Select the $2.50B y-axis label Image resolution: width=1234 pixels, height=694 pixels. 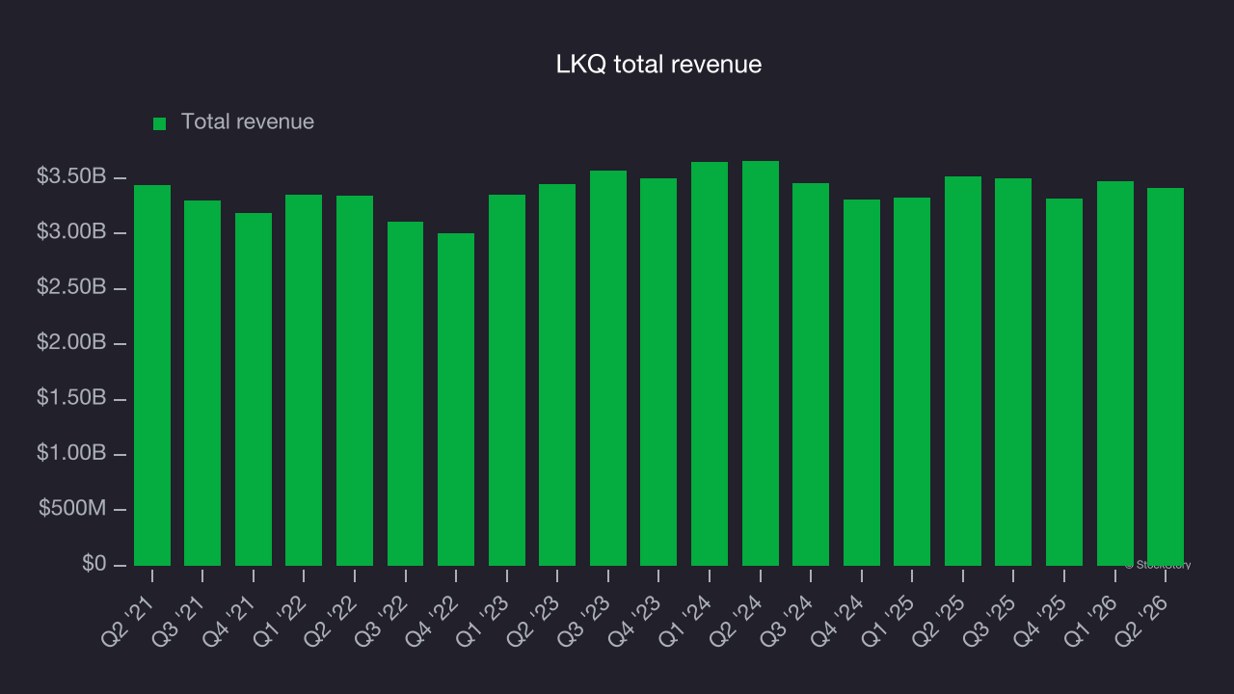(x=71, y=287)
